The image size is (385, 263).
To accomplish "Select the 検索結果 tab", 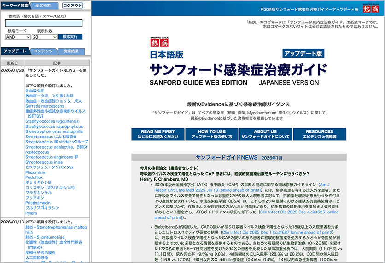I will (71, 51).
